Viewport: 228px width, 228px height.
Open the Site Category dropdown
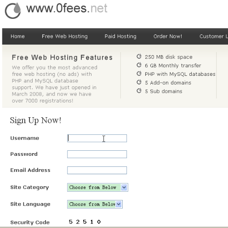point(97,187)
